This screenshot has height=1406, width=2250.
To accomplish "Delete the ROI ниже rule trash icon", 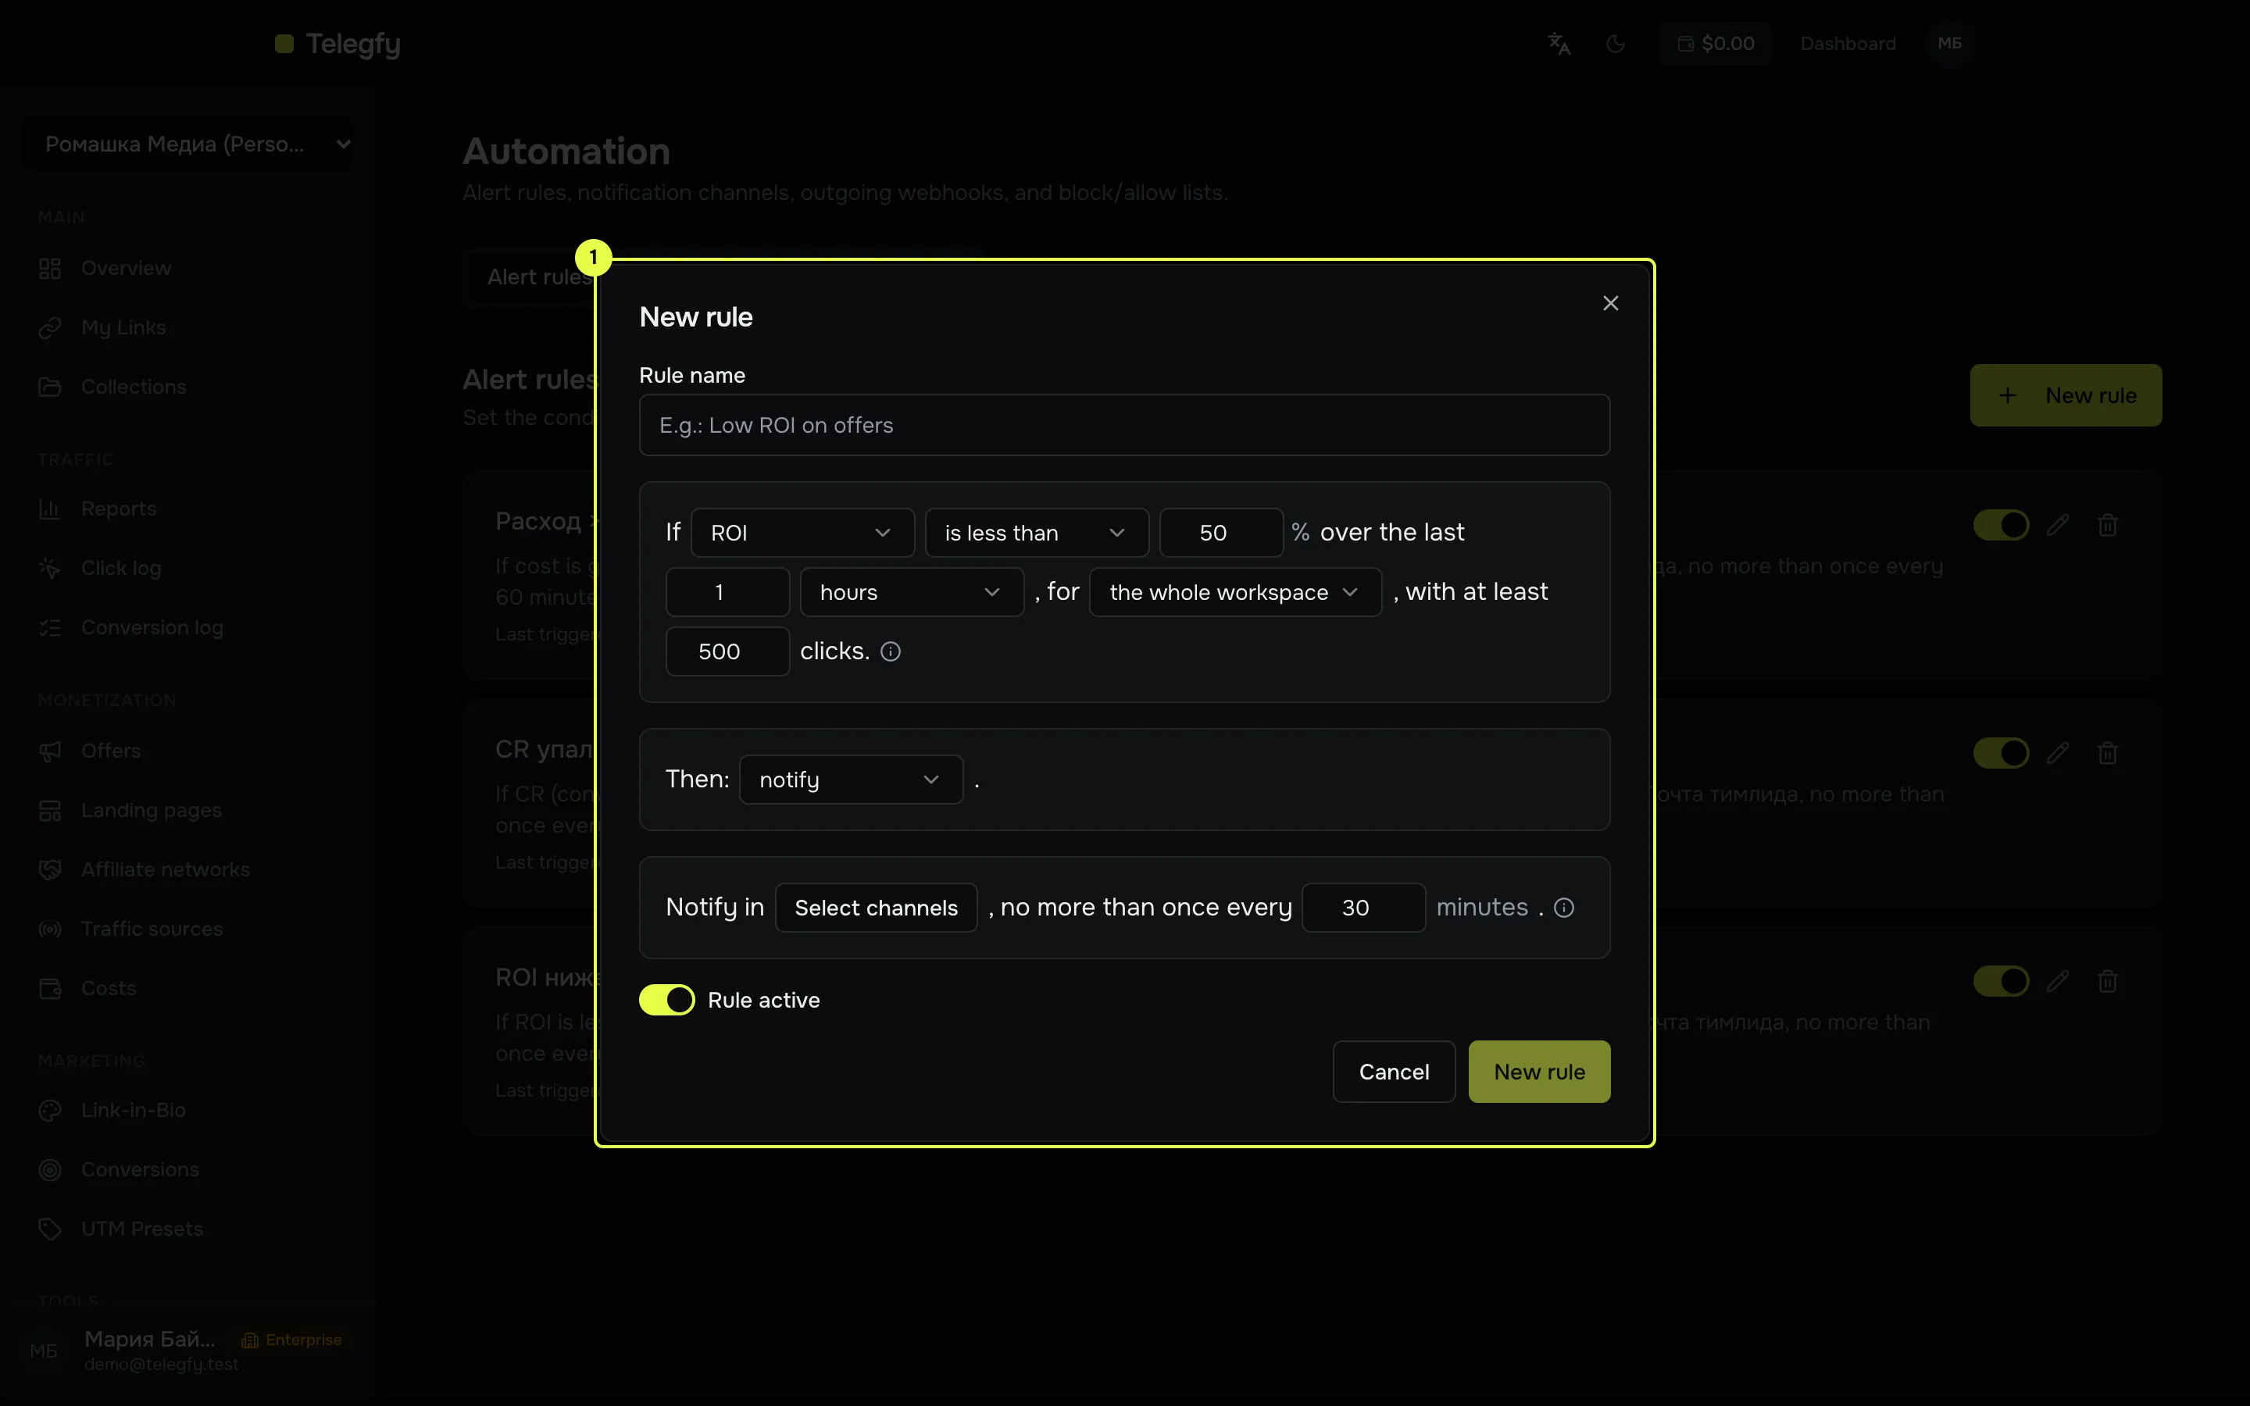I will (2108, 980).
